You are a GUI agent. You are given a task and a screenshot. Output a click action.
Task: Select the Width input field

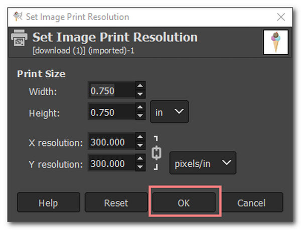click(112, 90)
